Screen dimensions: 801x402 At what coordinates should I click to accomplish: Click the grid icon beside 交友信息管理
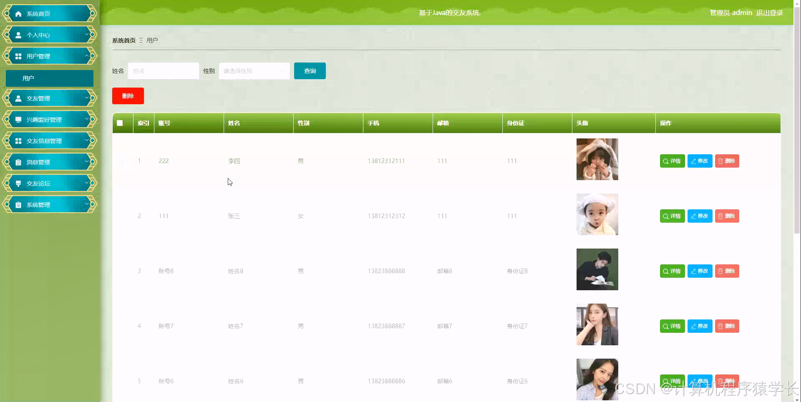pyautogui.click(x=18, y=141)
